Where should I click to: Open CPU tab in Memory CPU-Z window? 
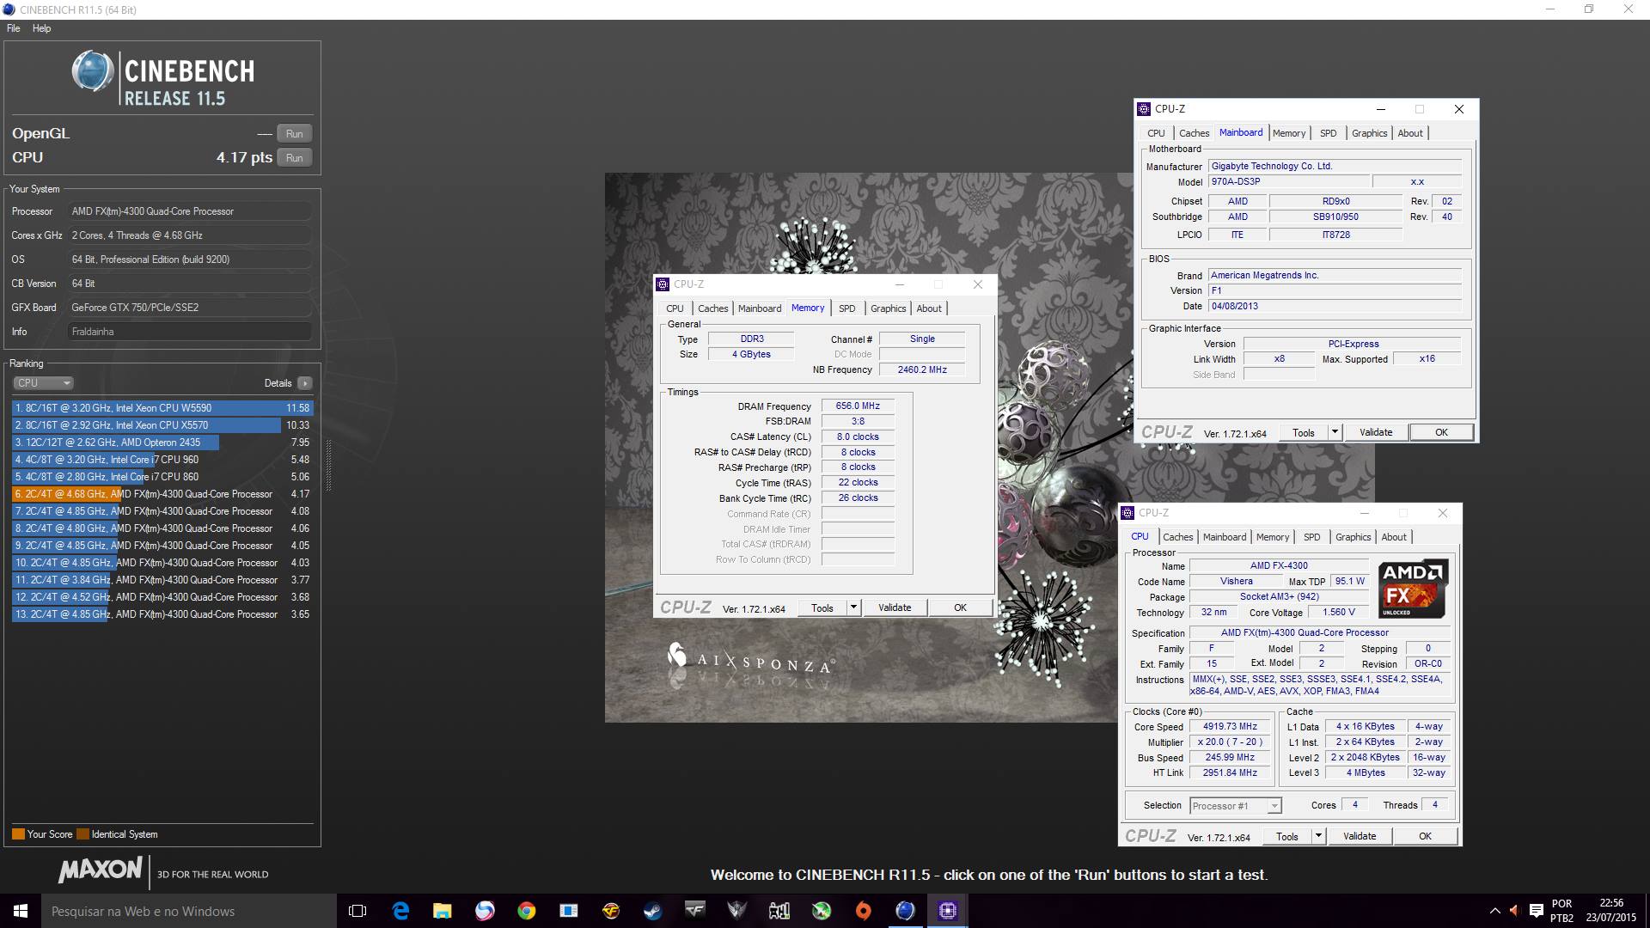pyautogui.click(x=675, y=308)
